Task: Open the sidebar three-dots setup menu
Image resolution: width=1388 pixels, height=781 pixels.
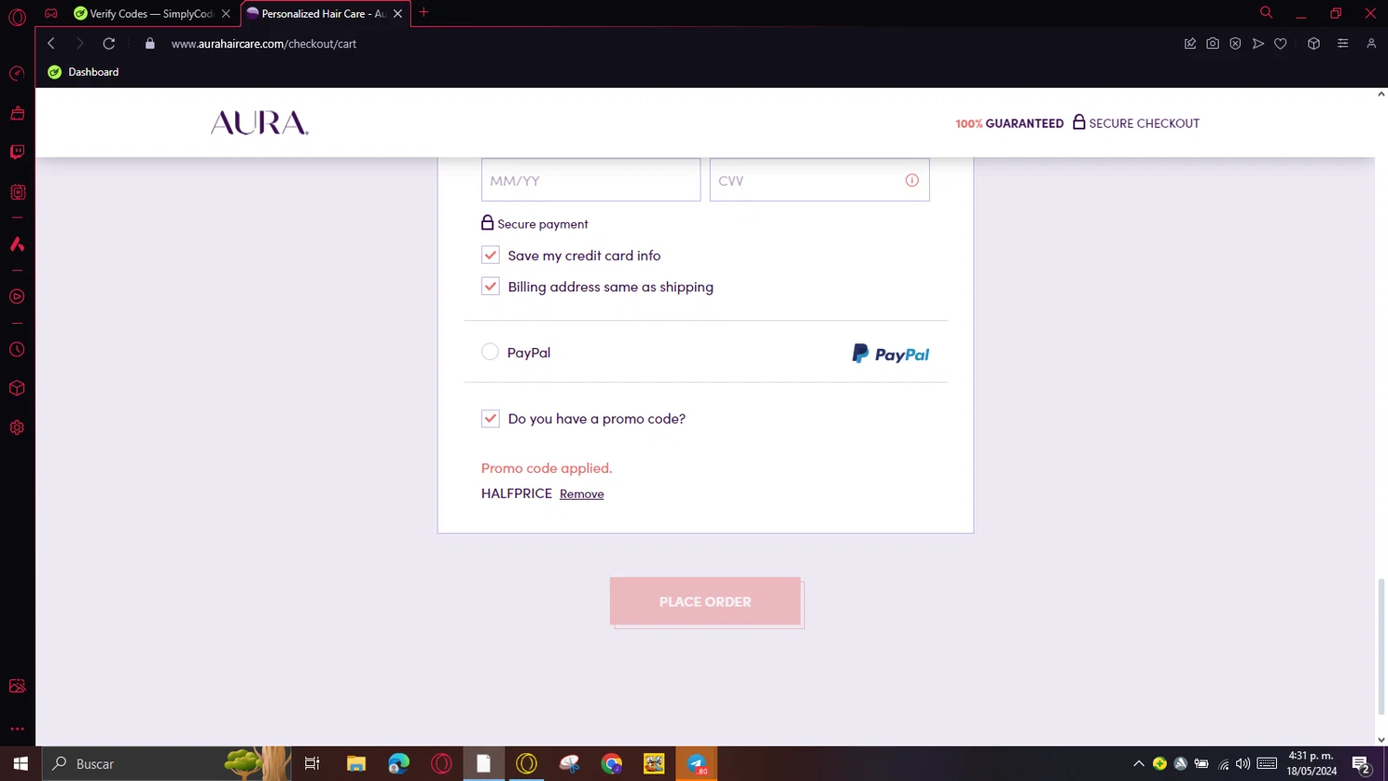Action: pos(17,729)
